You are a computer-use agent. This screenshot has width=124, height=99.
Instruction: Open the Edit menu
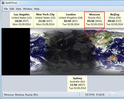12,9
